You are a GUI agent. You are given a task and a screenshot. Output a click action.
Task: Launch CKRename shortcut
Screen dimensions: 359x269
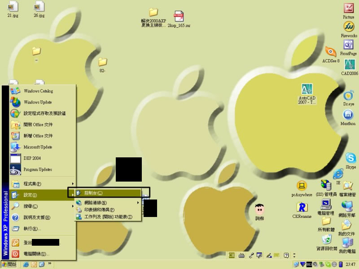pos(302,210)
